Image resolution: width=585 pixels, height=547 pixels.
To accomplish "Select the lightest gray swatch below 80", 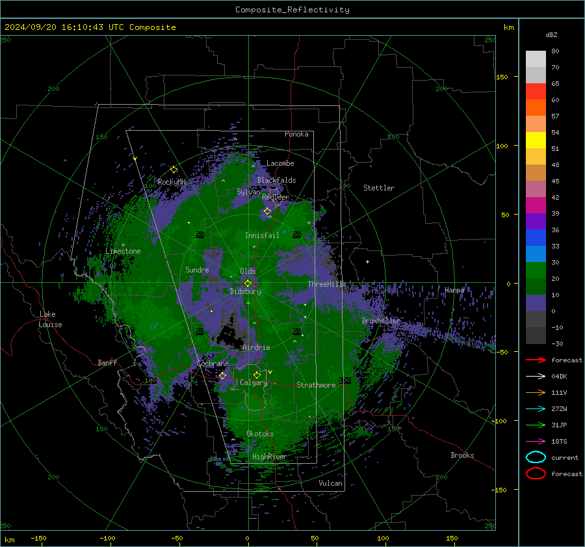I will pos(536,59).
